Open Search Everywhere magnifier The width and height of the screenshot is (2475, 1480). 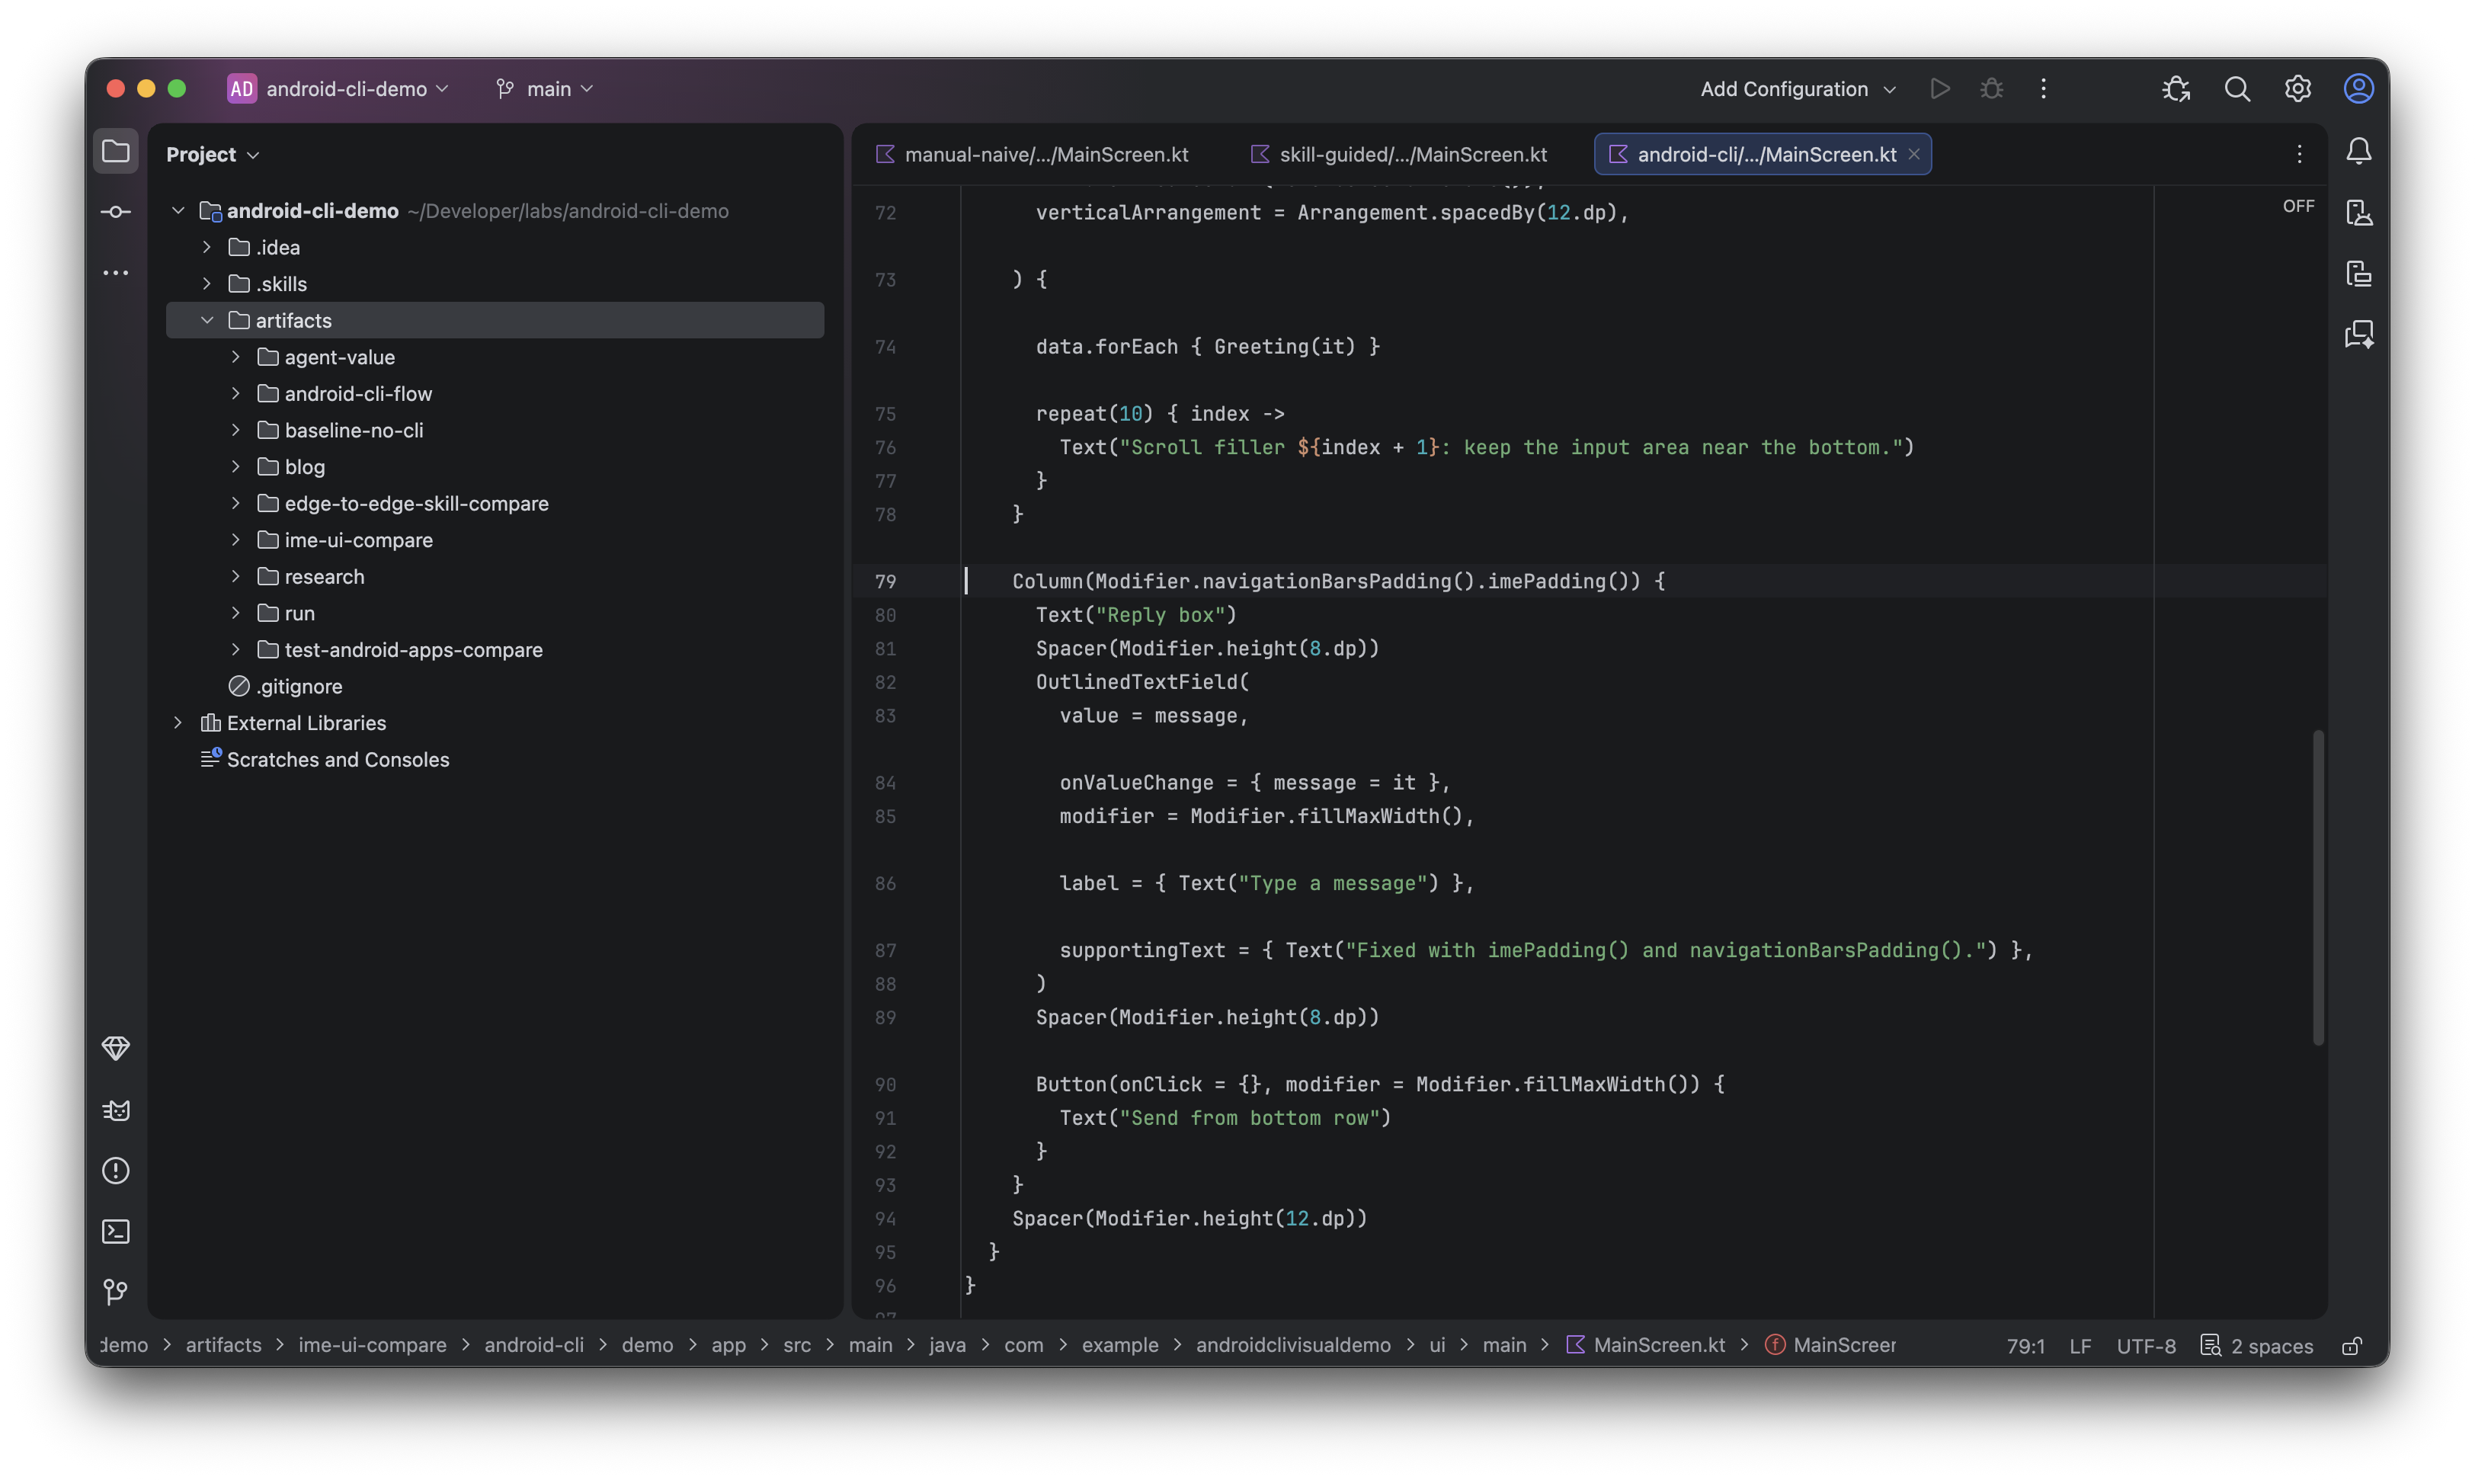[2236, 88]
